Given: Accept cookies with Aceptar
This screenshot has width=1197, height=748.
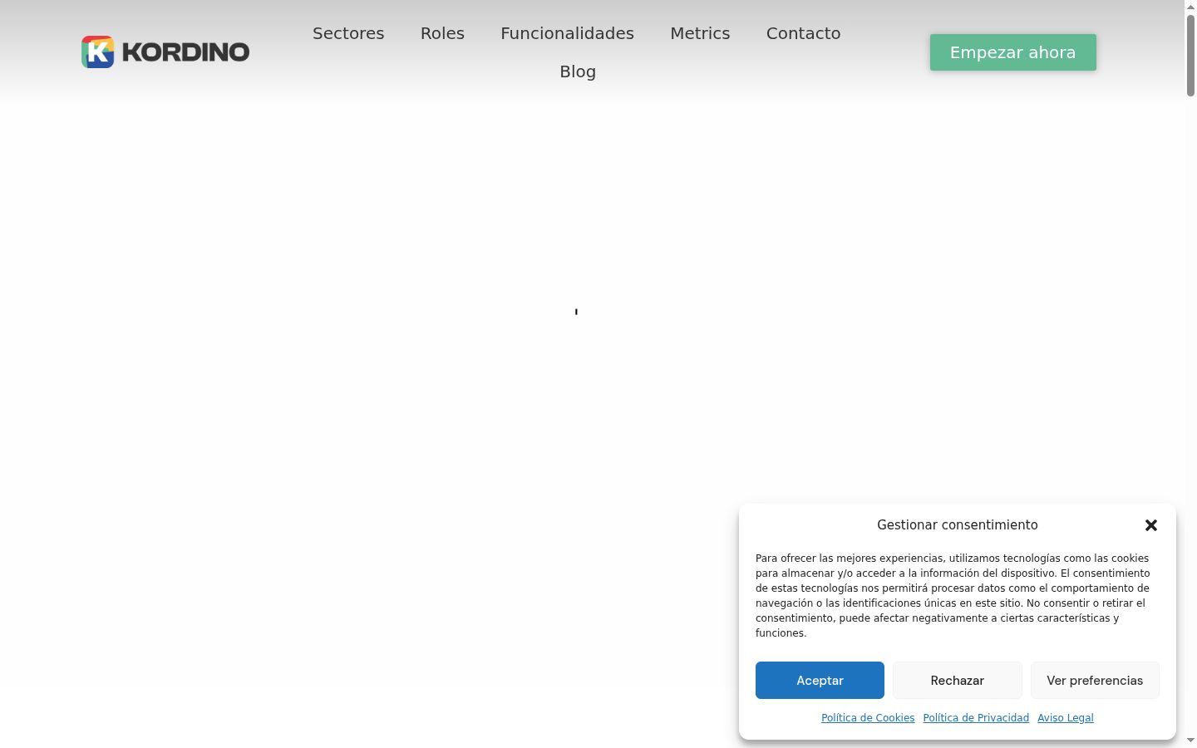Looking at the screenshot, I should (x=820, y=680).
